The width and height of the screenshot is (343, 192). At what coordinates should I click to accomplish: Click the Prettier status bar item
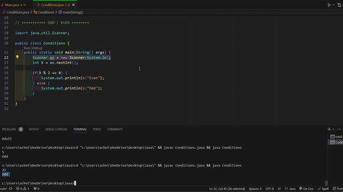coord(338,189)
